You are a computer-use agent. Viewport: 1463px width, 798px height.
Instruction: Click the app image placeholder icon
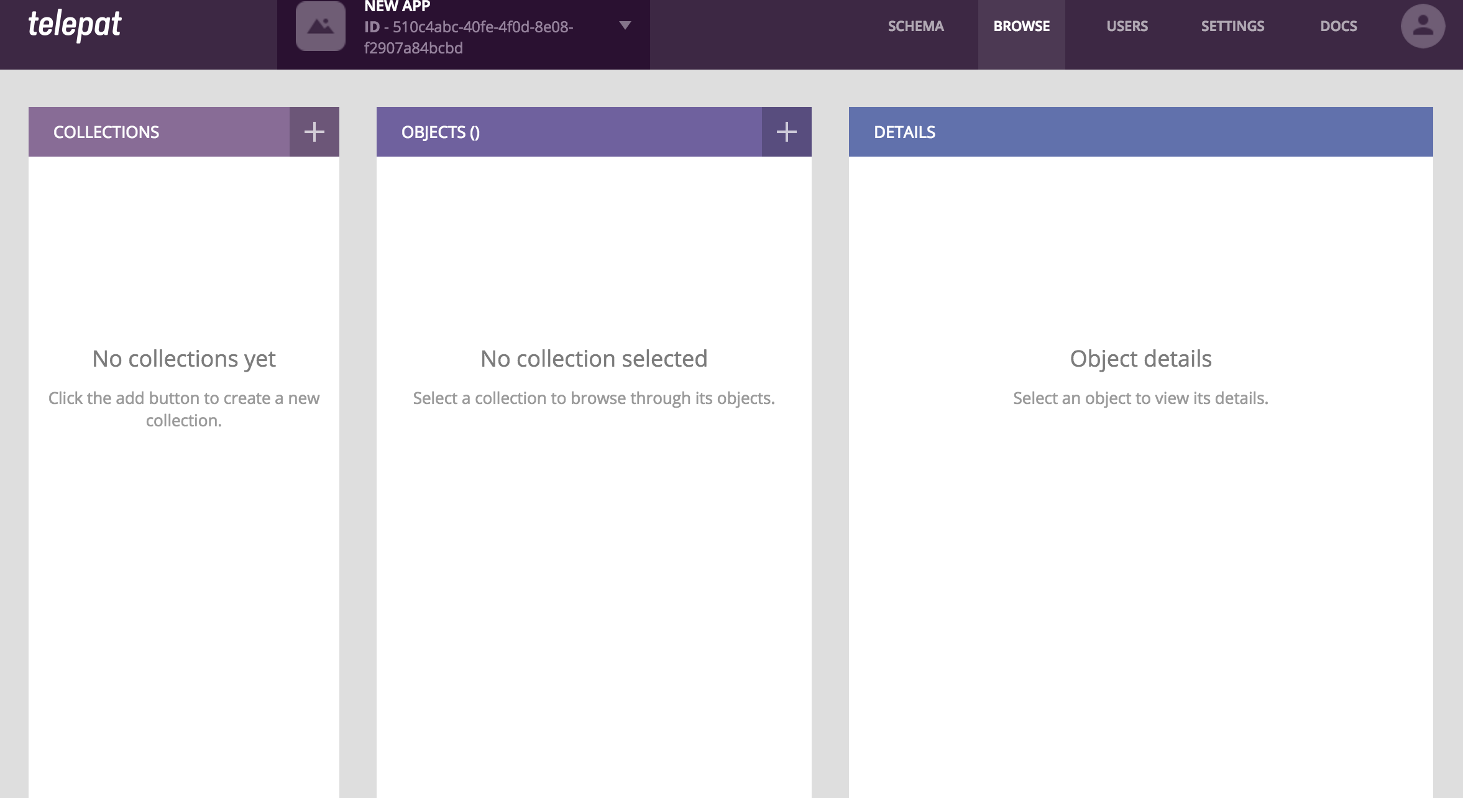[x=320, y=26]
